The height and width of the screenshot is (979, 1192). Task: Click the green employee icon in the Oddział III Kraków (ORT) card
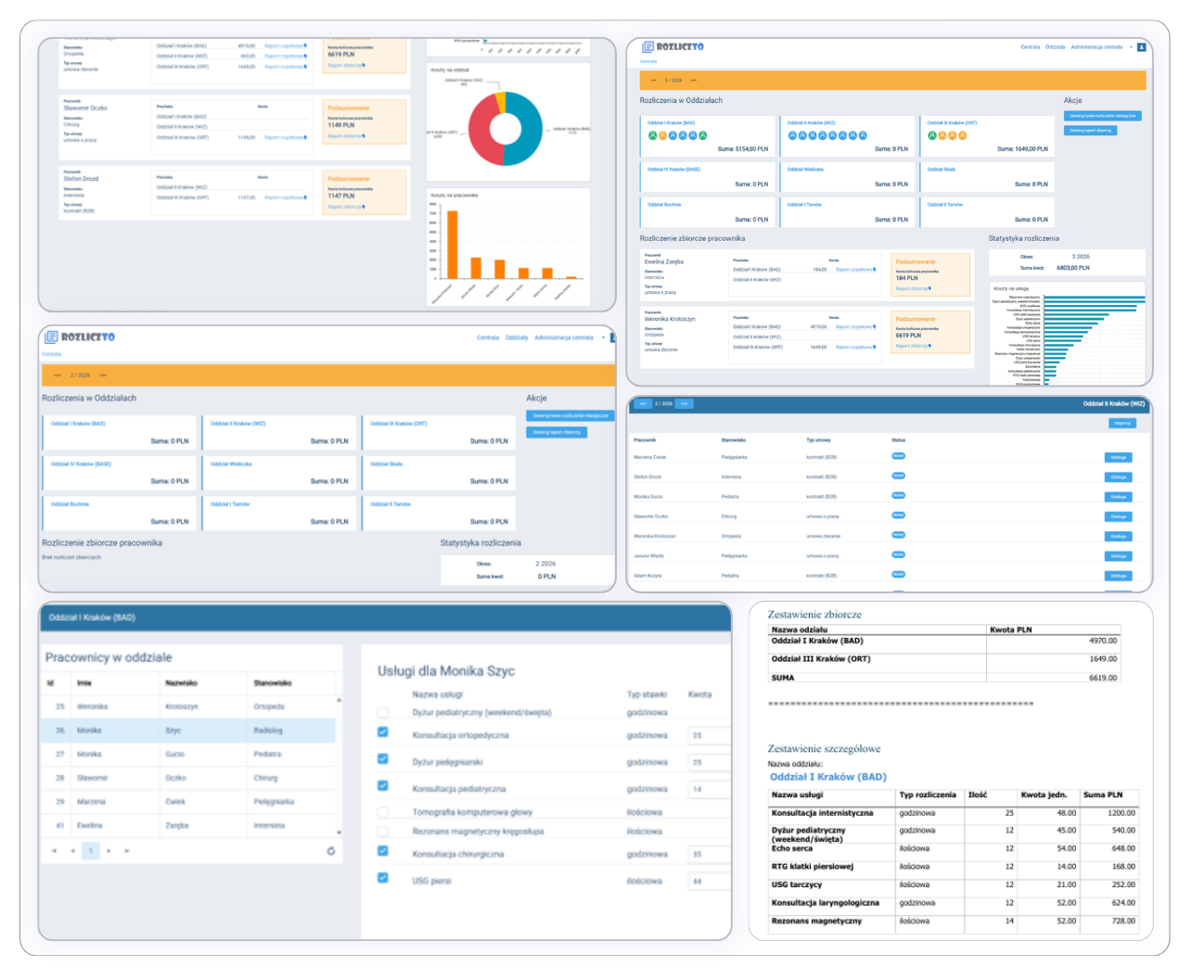(932, 135)
